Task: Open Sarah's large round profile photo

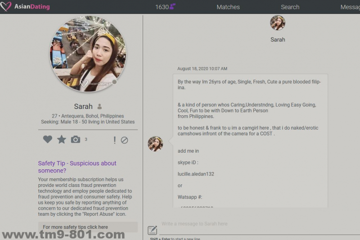Action: coord(88,54)
